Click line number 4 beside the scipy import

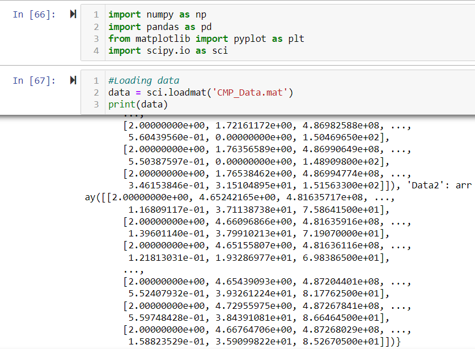(x=96, y=50)
